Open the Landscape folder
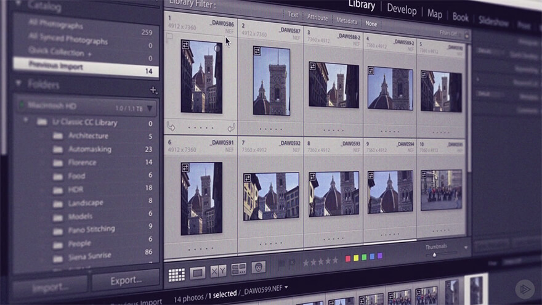Viewport: 542px width, 305px height. (x=86, y=203)
